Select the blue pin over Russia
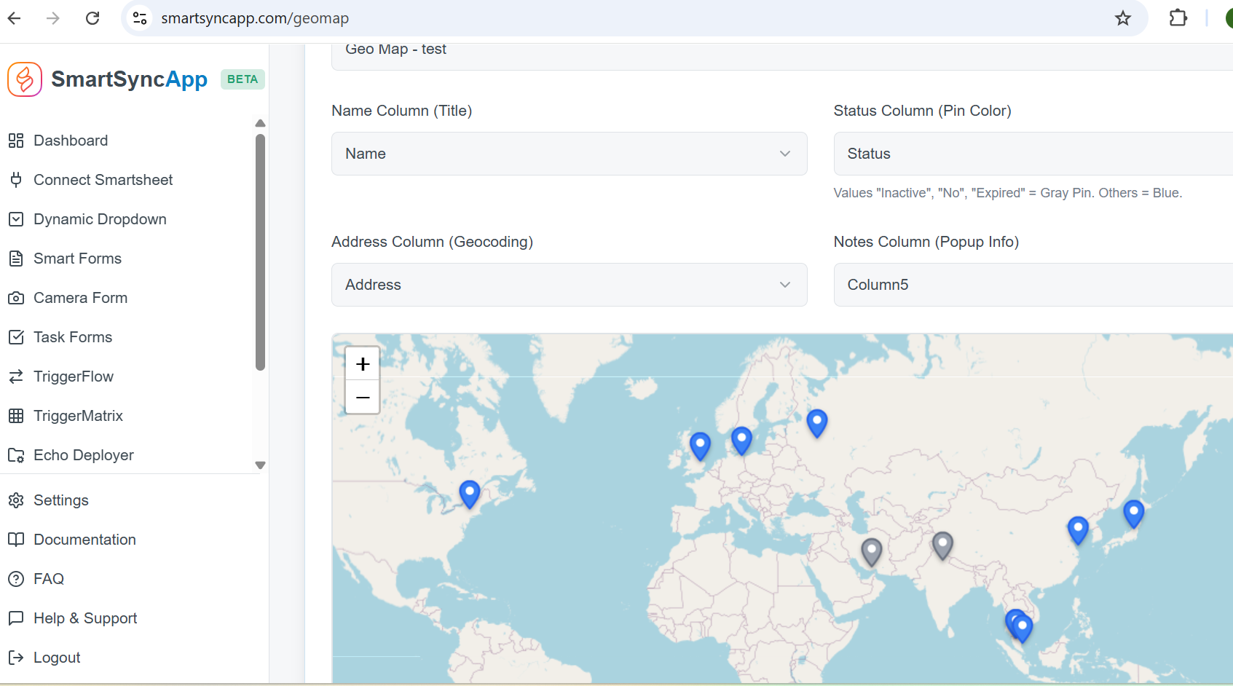 point(817,424)
